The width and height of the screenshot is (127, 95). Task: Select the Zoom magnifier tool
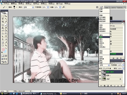[6, 45]
